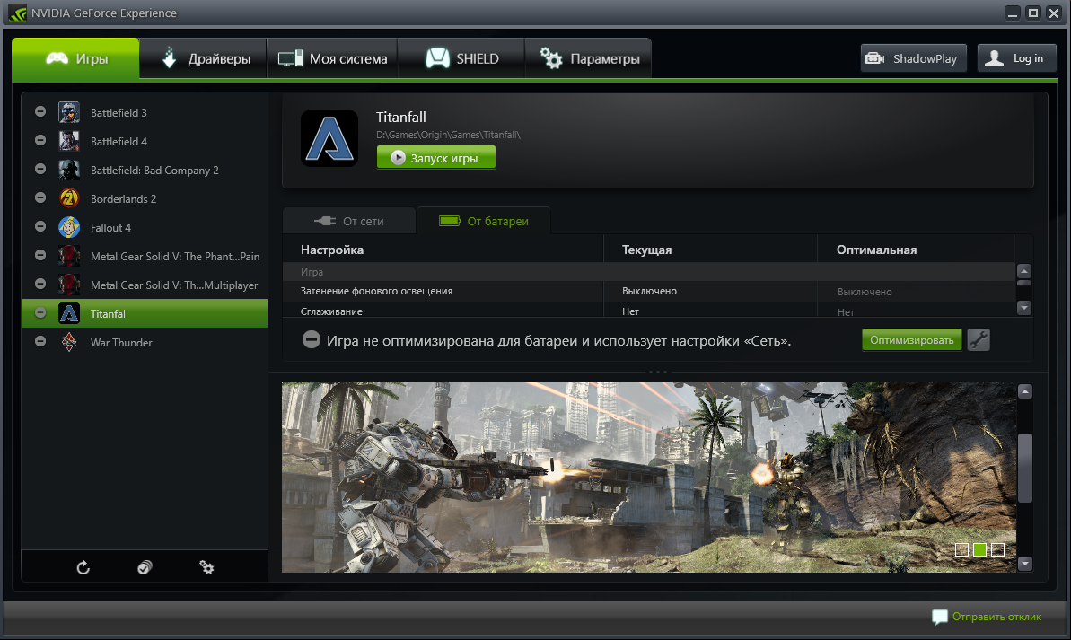Click optimization status icon beside Battlefield 4
The width and height of the screenshot is (1071, 640).
pyautogui.click(x=40, y=140)
